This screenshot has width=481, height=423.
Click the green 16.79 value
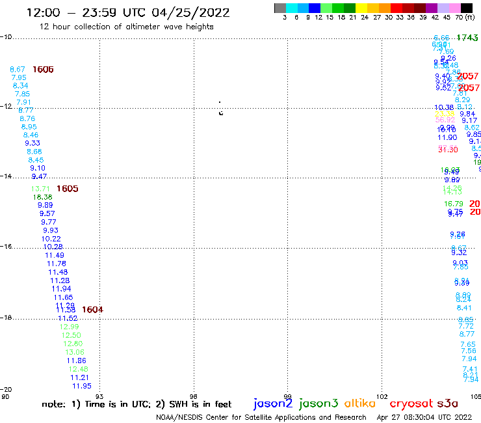pyautogui.click(x=454, y=204)
